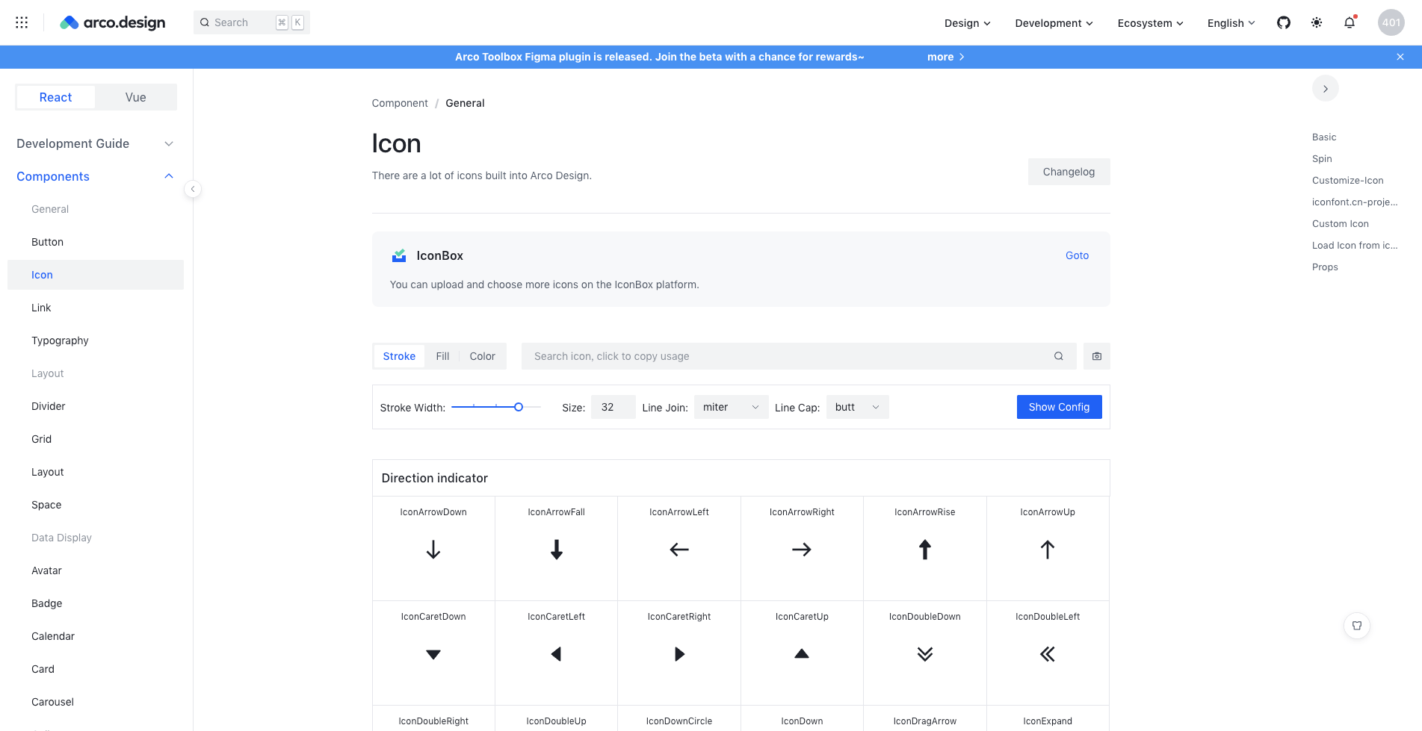
Task: Click the image search camera icon
Action: (x=1097, y=356)
